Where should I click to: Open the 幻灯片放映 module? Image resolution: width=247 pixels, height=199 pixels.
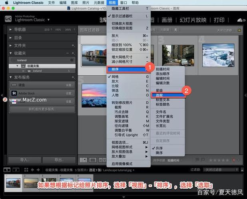coord(193,20)
